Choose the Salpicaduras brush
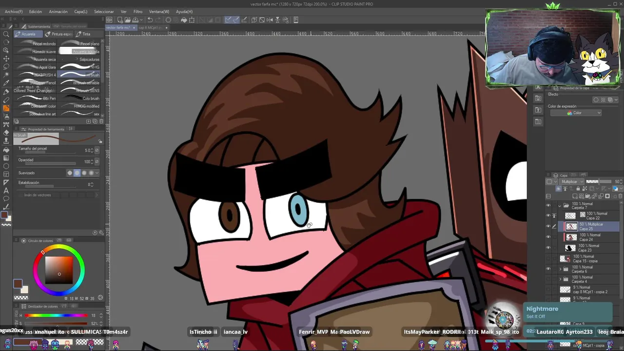The width and height of the screenshot is (624, 351). [79, 59]
